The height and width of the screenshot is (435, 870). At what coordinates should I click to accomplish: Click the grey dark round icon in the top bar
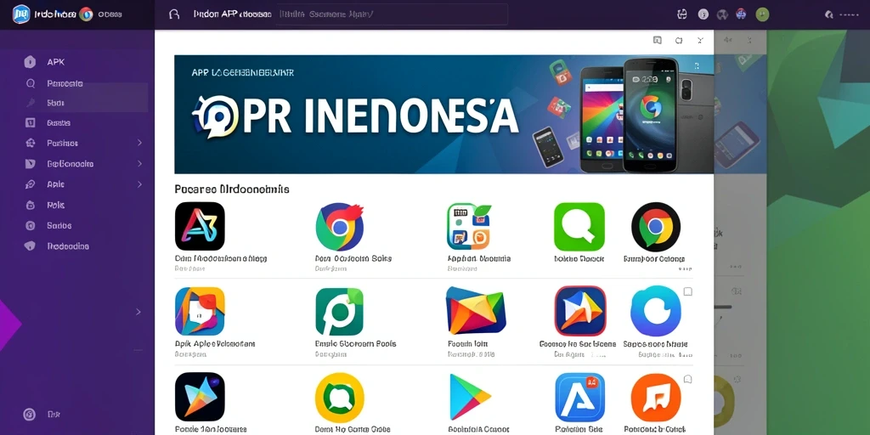tap(722, 14)
